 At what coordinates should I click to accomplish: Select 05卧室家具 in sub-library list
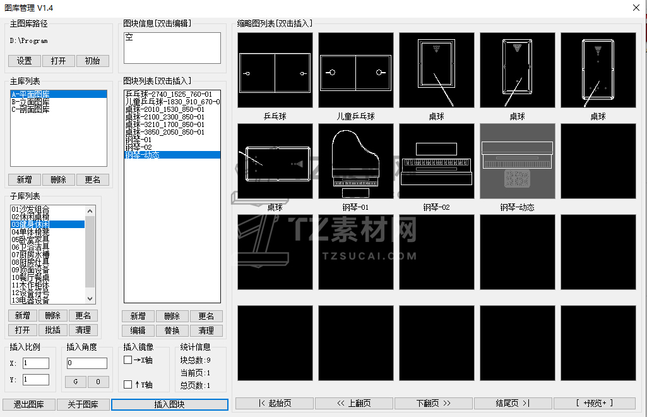point(47,239)
